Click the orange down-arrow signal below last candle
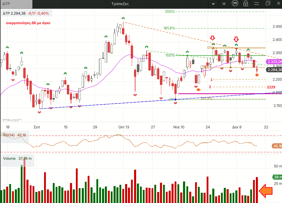282x203 pixels. click(x=257, y=75)
